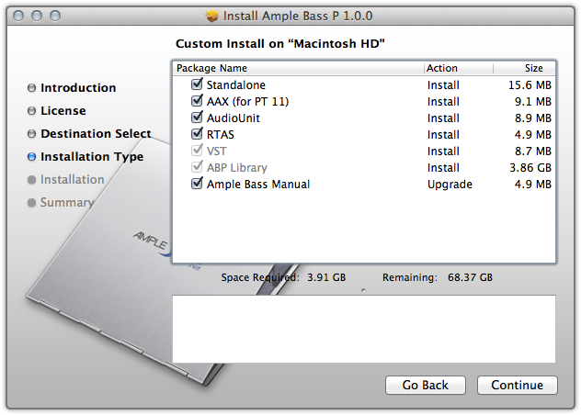The image size is (581, 415).
Task: Click the empty package description box
Action: (364, 329)
